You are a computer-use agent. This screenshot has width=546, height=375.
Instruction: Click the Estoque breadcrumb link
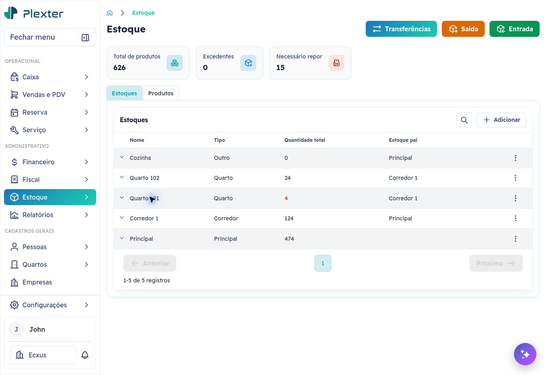coord(143,13)
